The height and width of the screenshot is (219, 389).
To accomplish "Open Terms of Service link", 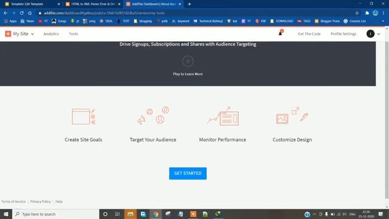I will coord(13,201).
